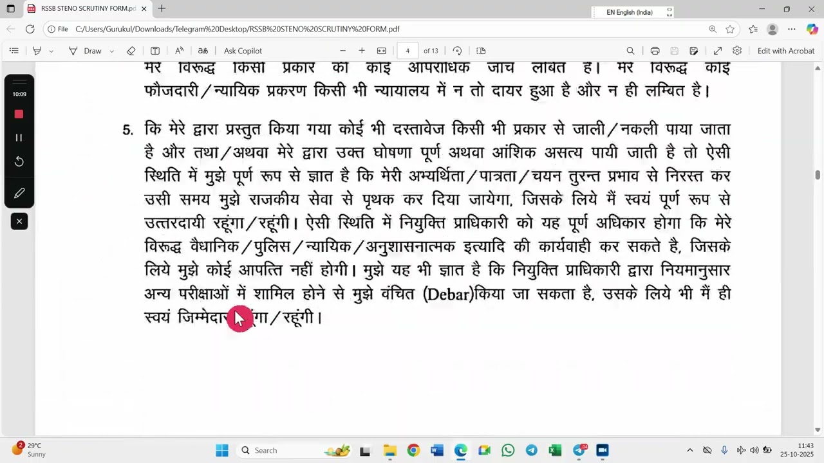View site information File icon
824x463 pixels.
point(58,29)
